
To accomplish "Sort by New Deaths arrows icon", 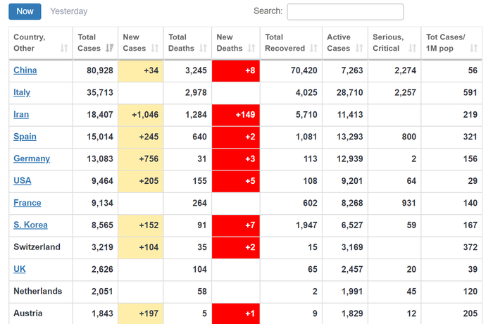I will 250,49.
